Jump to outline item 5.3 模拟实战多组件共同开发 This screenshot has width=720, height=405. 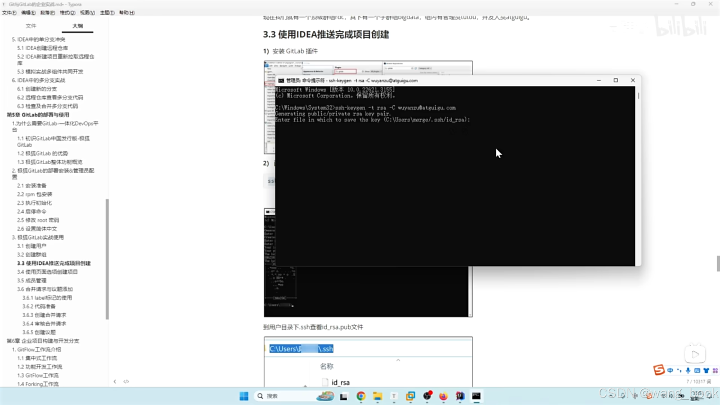[50, 72]
